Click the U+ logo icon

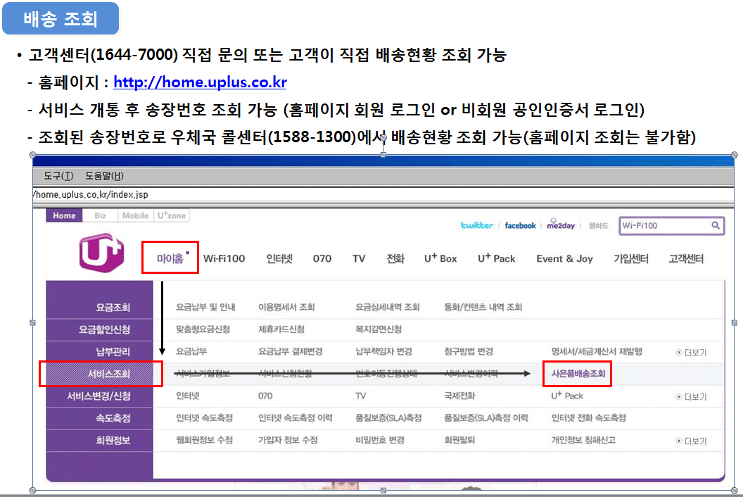101,251
